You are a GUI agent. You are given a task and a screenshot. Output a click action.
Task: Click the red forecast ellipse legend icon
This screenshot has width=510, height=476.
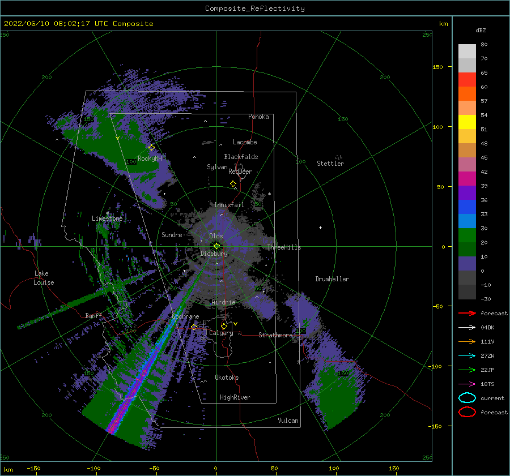[x=467, y=412]
